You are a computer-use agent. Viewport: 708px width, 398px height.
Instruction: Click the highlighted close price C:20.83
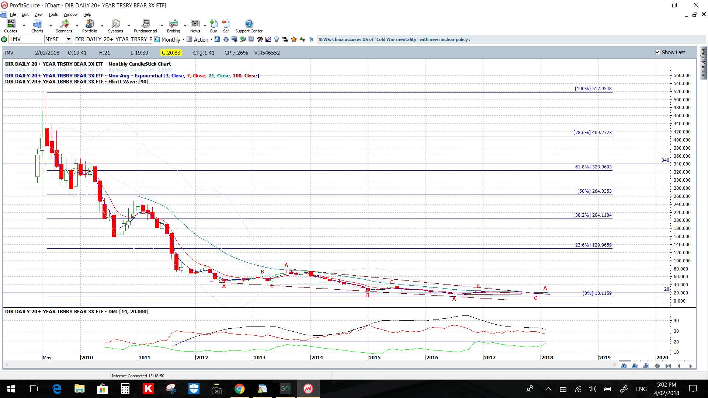tap(171, 53)
